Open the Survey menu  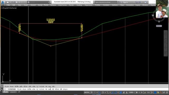pos(40,5)
